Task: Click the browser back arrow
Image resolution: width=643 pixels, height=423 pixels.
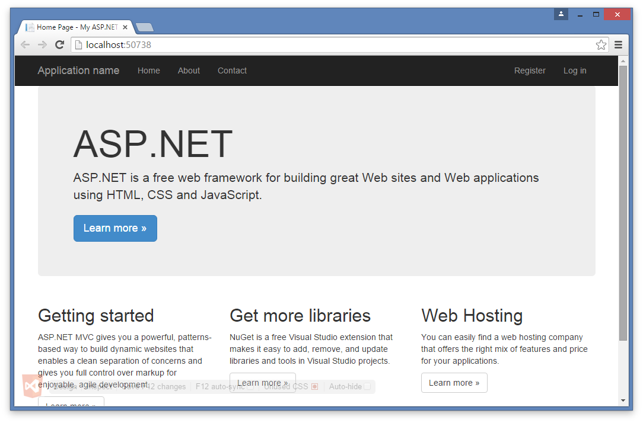Action: pyautogui.click(x=25, y=44)
